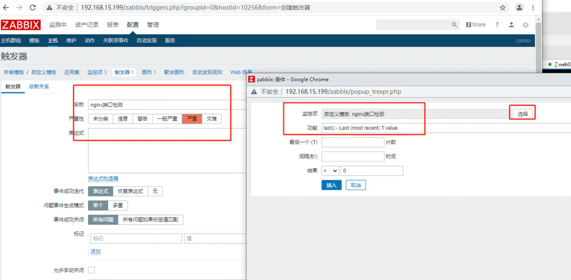Open the 图形 1 link
This screenshot has width=571, height=280.
pyautogui.click(x=149, y=72)
